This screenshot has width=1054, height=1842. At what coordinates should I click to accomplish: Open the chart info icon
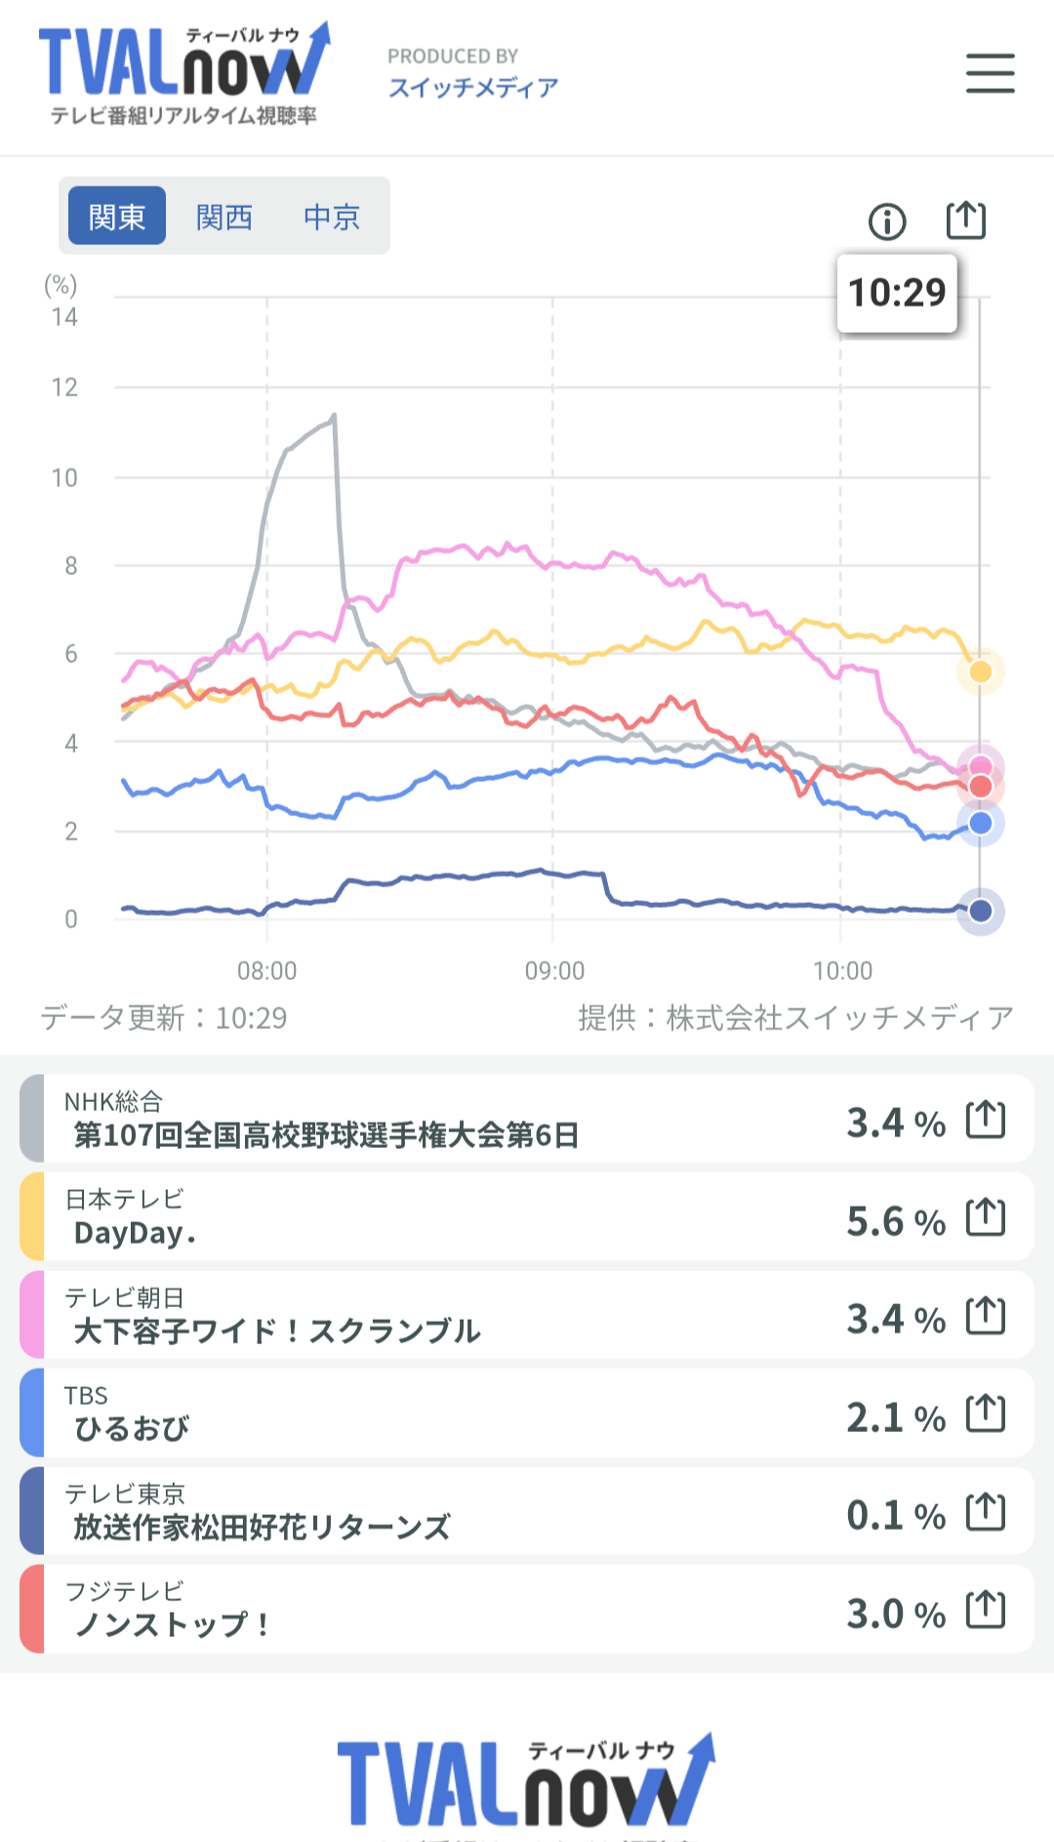click(887, 222)
